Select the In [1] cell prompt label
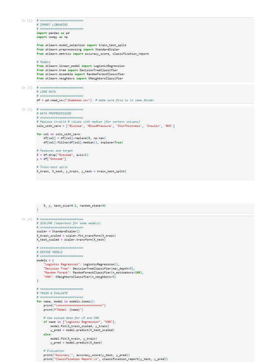Image resolution: width=271 pixels, height=362 pixels. [x=28, y=21]
